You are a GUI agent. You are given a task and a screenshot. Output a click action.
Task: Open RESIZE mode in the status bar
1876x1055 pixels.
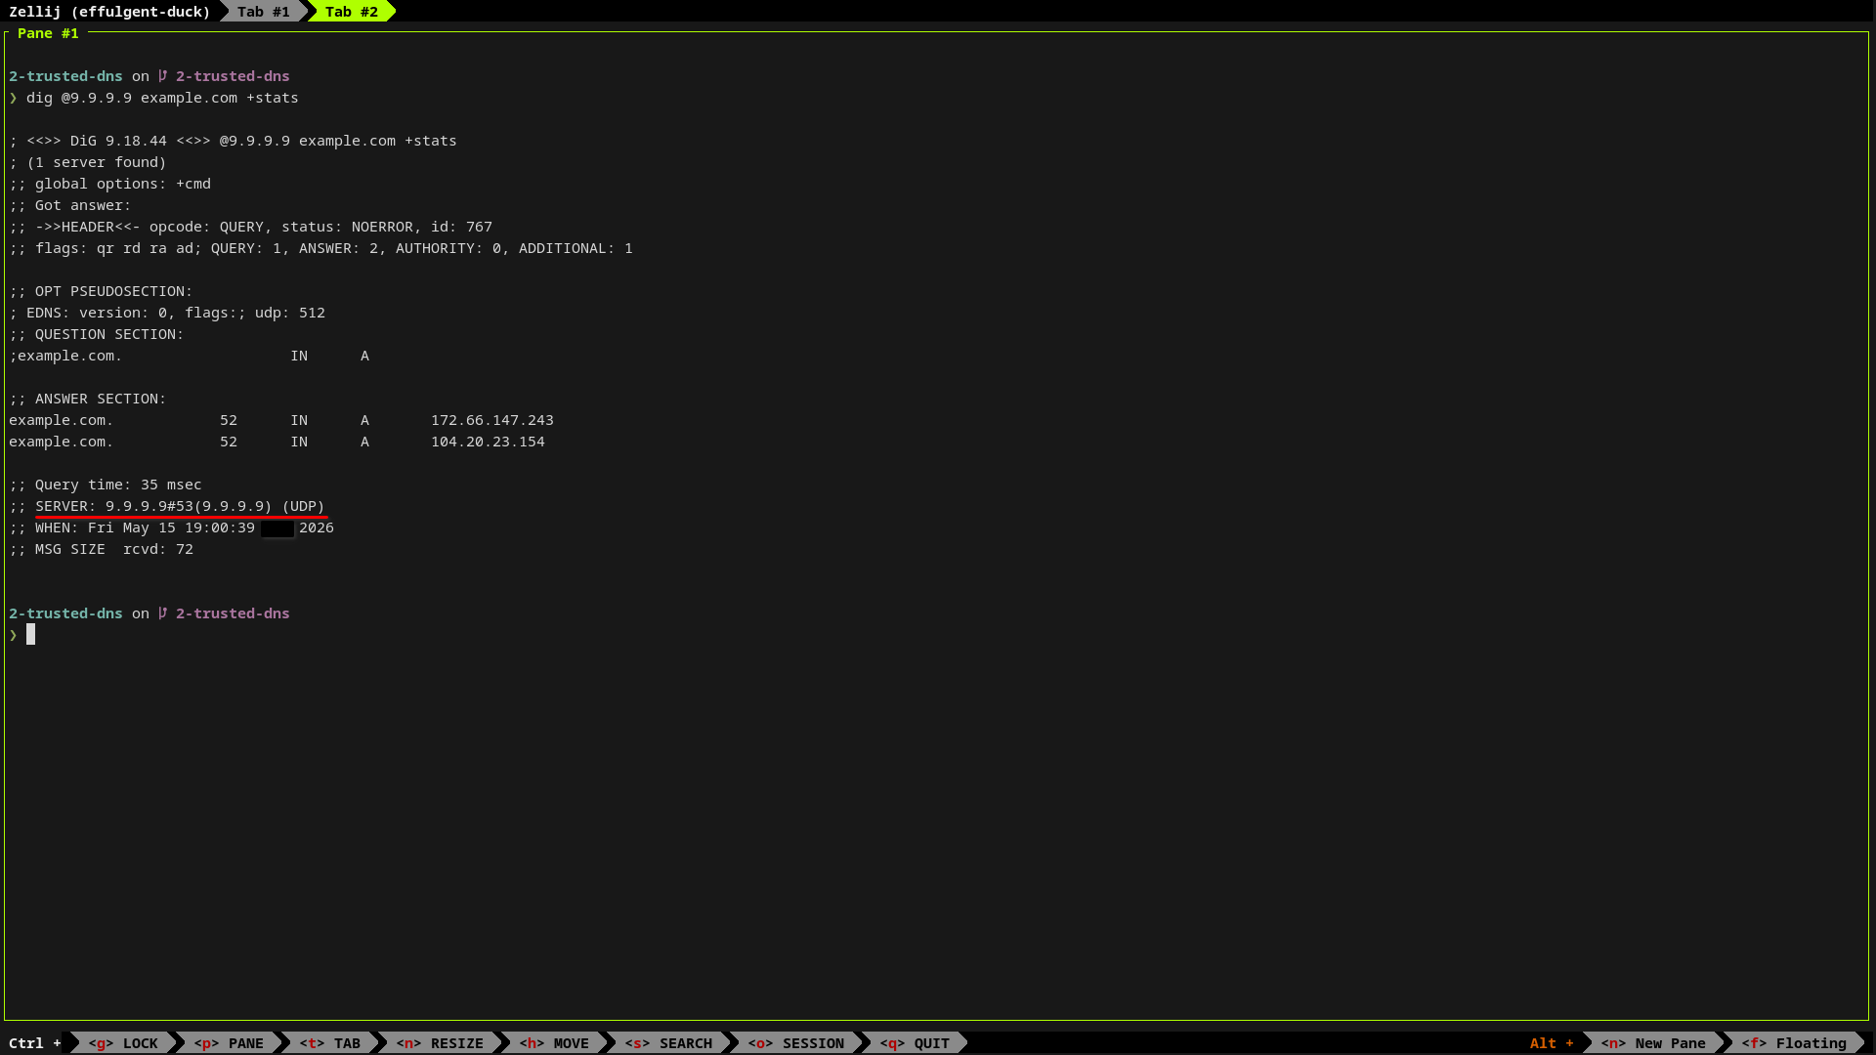click(440, 1043)
